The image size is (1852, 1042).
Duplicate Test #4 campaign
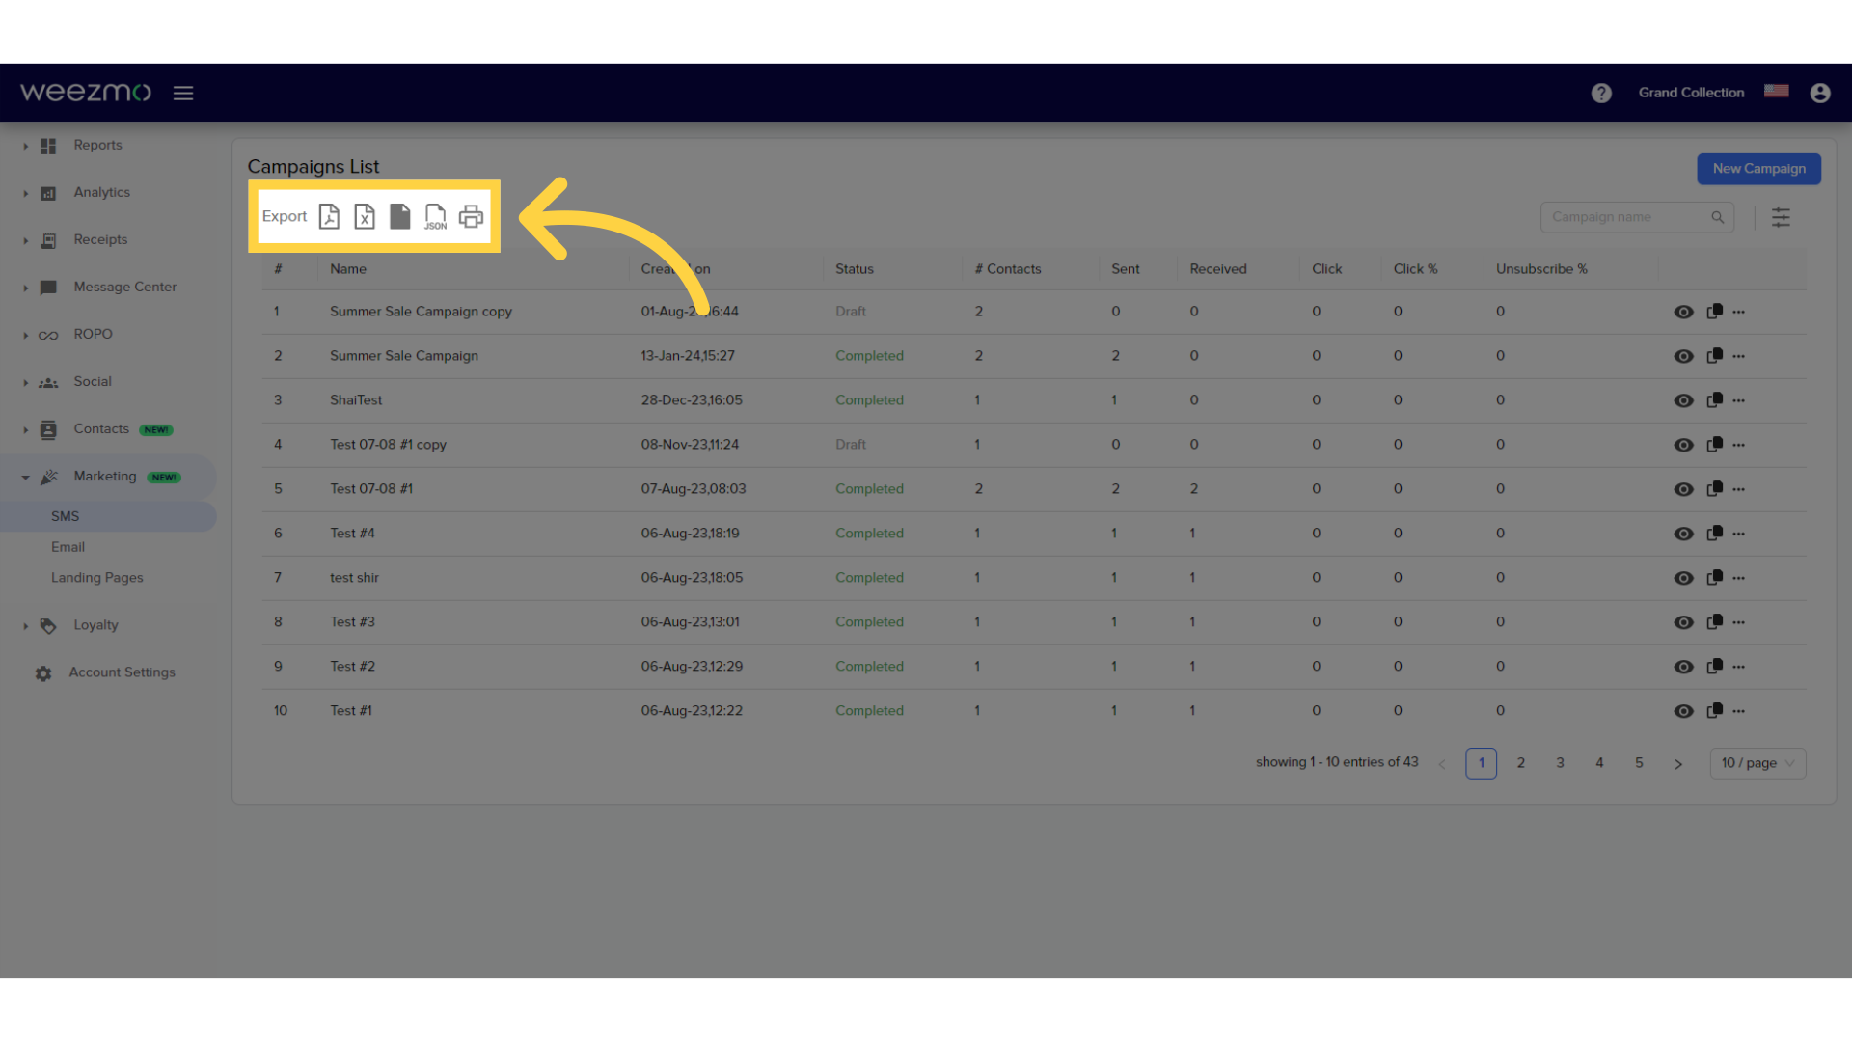pyautogui.click(x=1714, y=534)
